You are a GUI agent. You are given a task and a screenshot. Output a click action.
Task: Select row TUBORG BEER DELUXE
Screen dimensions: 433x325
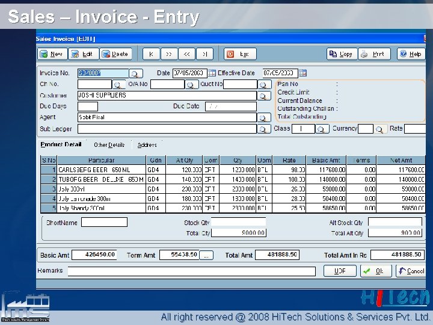pos(233,179)
